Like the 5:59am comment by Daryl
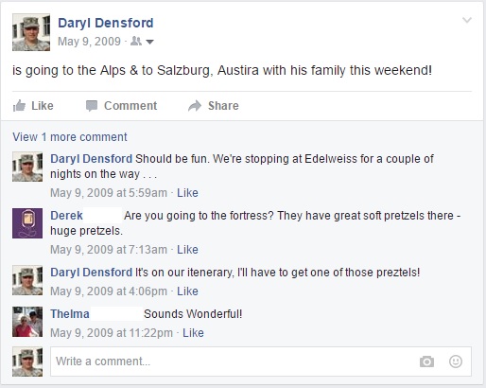The width and height of the screenshot is (486, 388). 187,193
